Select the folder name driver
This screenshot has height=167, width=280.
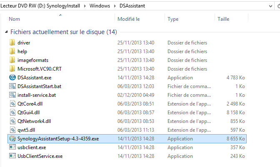(x=24, y=43)
